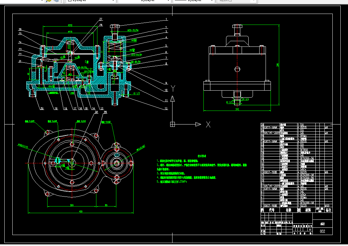Select balloon number 24 left of section view

click(x=20, y=42)
